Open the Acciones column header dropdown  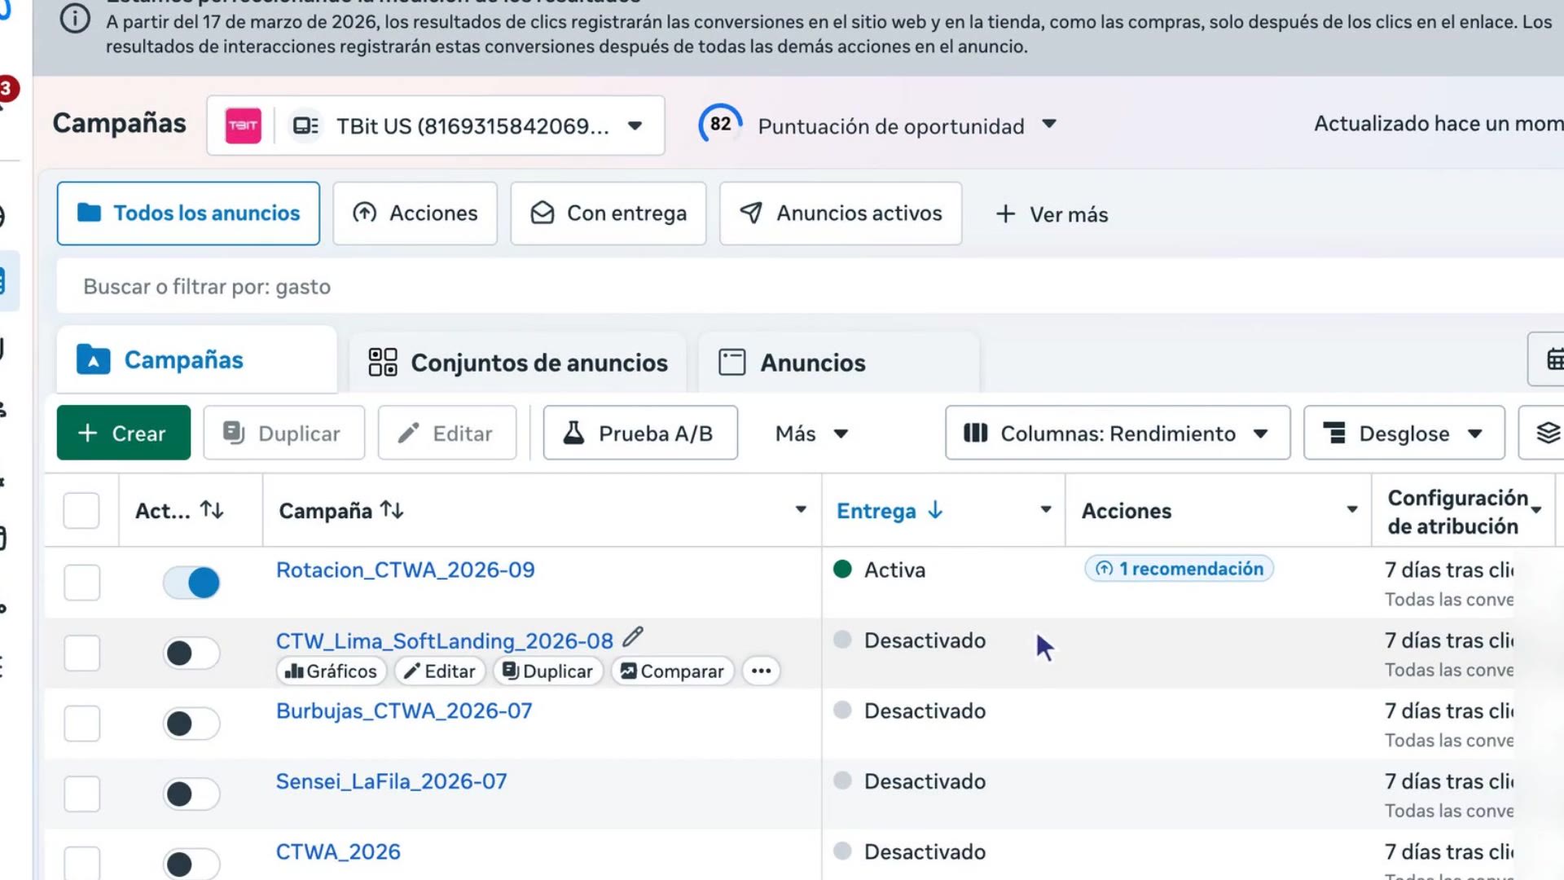pyautogui.click(x=1352, y=509)
